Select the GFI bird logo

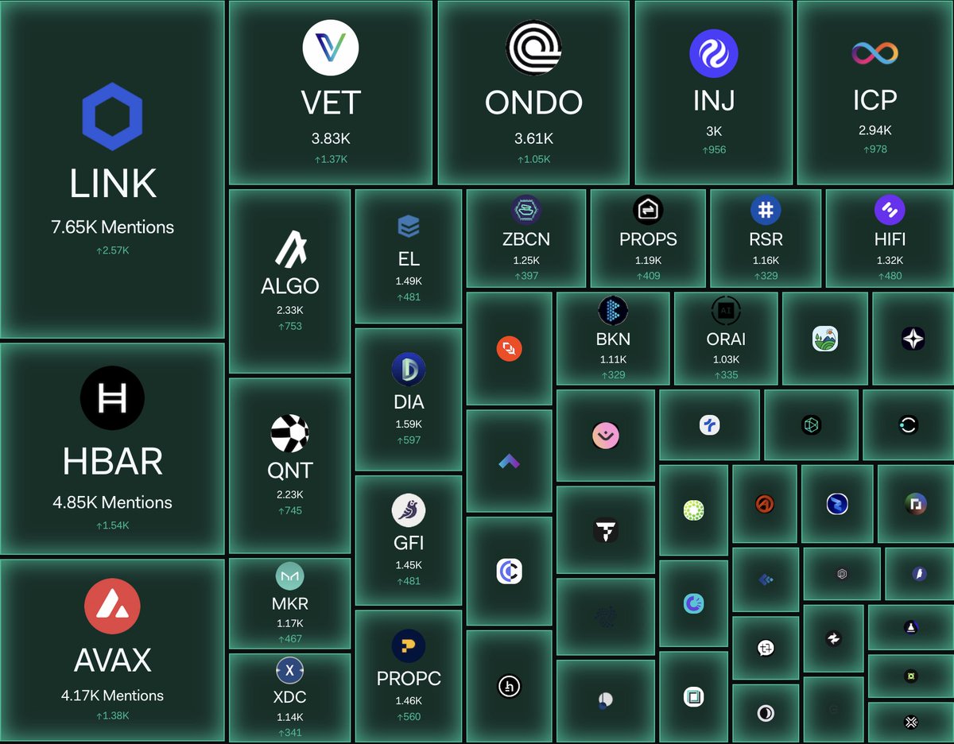(409, 510)
